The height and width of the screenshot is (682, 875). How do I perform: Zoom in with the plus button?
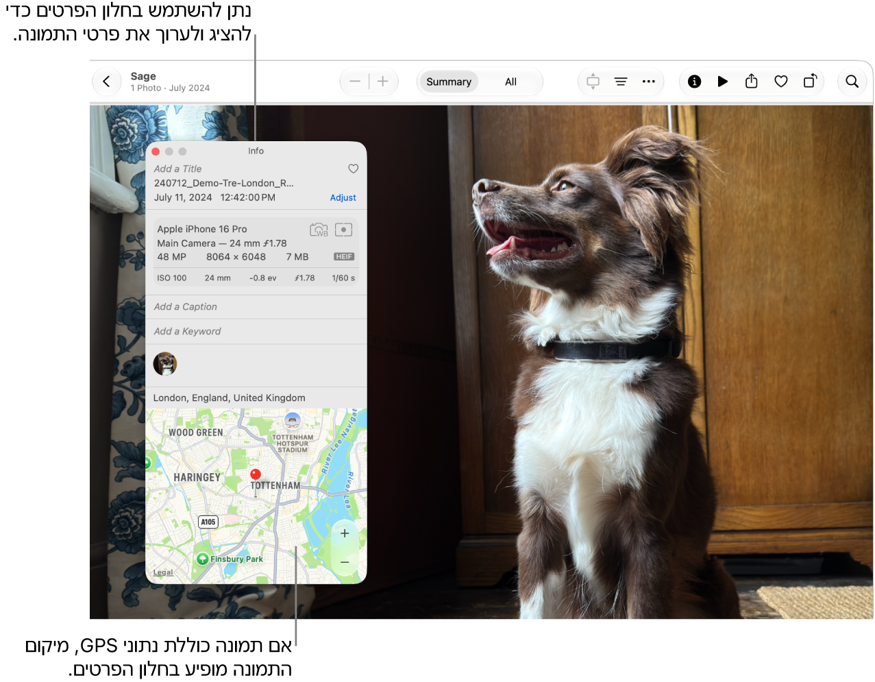pos(383,82)
